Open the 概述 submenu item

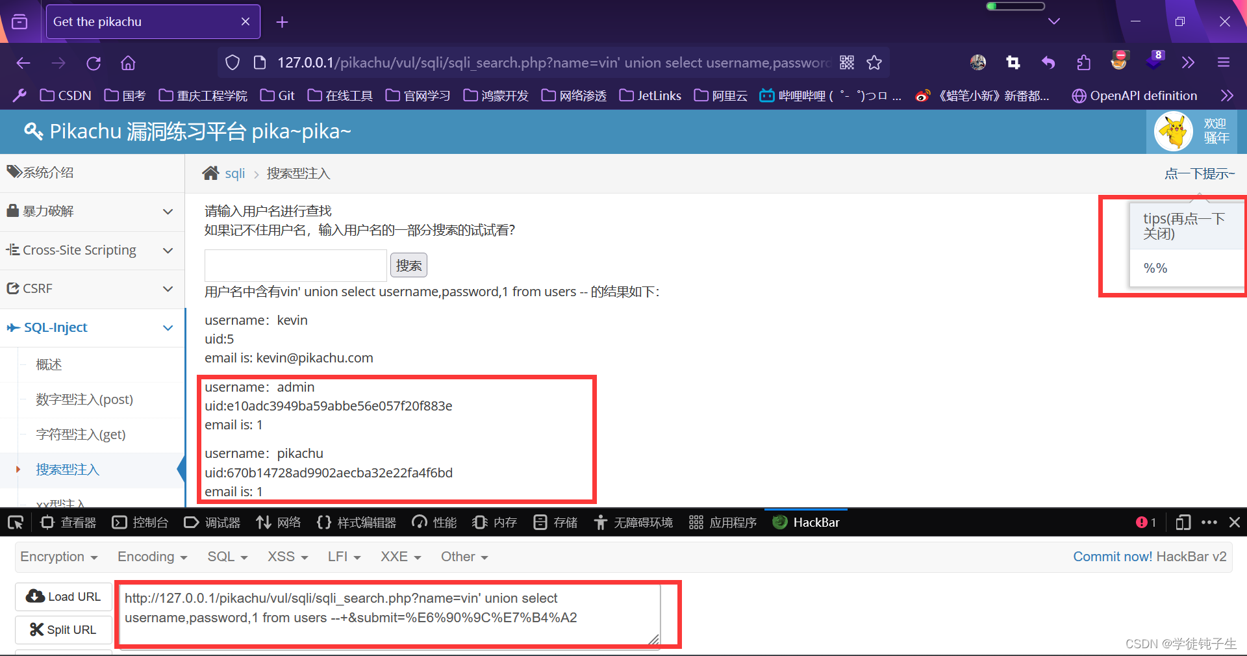coord(49,364)
